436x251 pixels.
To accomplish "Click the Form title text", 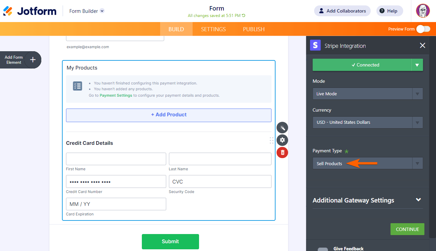I will (x=217, y=8).
